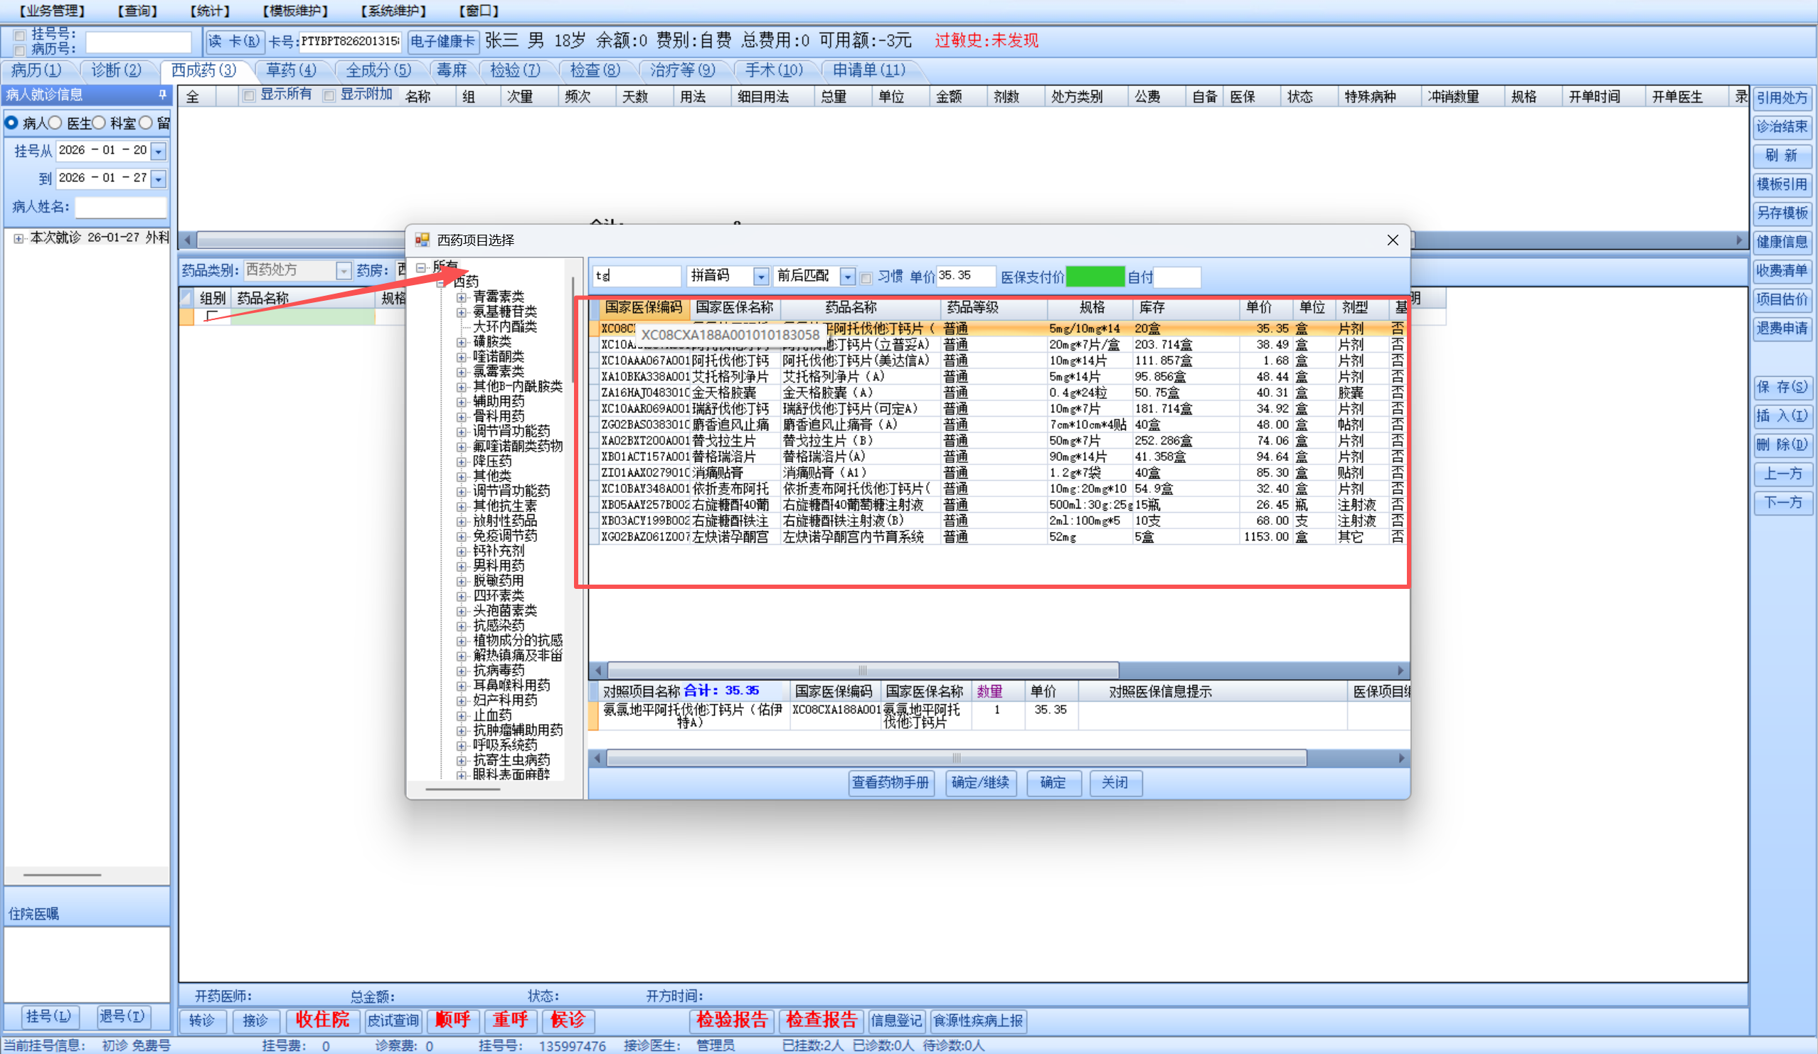Click the green 医保支付价 color box
Screen dimensions: 1818x1054
[x=1095, y=277]
